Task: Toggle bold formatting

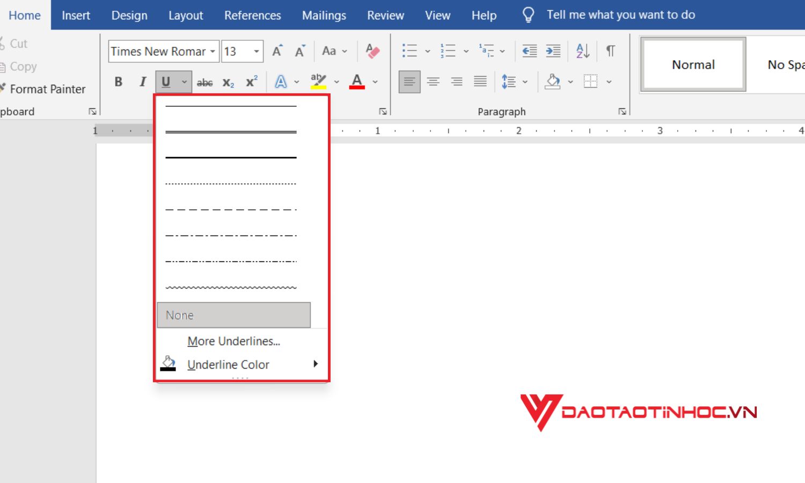Action: [118, 81]
